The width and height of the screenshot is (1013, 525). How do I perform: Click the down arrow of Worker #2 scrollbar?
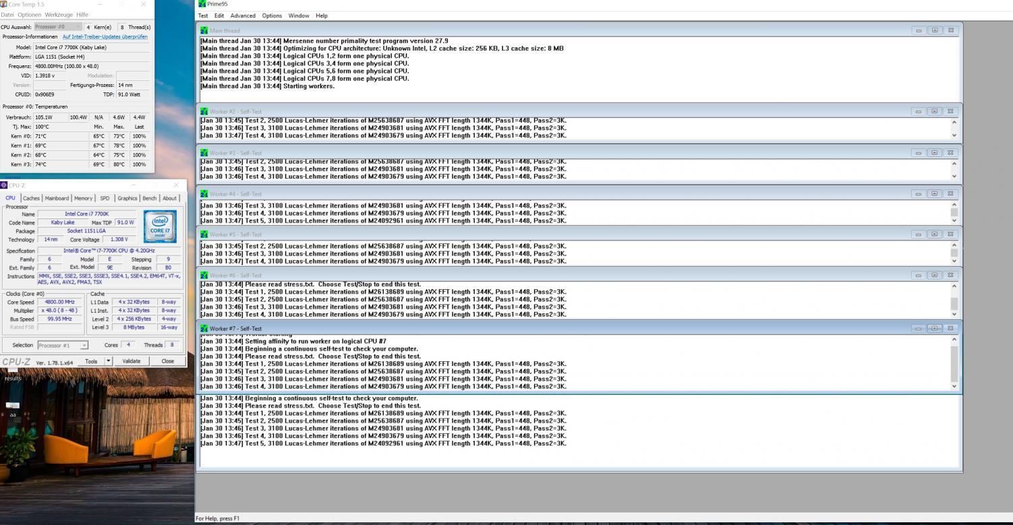[x=954, y=135]
